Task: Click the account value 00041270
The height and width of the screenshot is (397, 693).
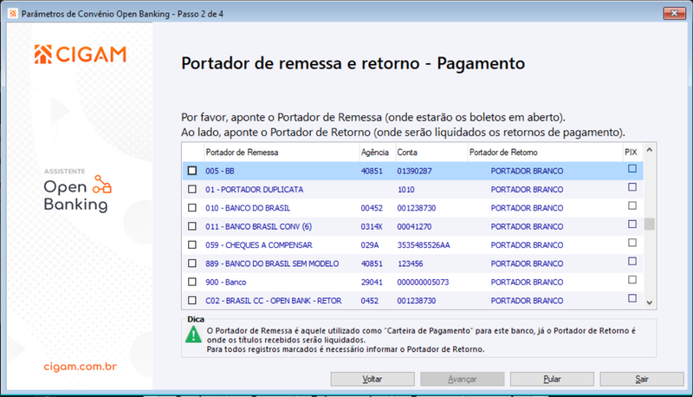Action: (x=414, y=227)
